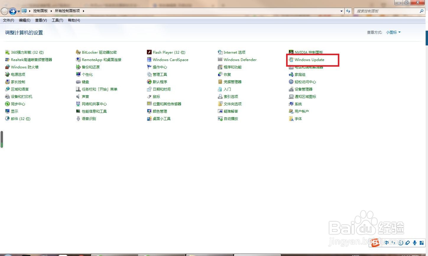The image size is (428, 256).
Task: Click the IME toolbox grid icon
Action: point(421,243)
